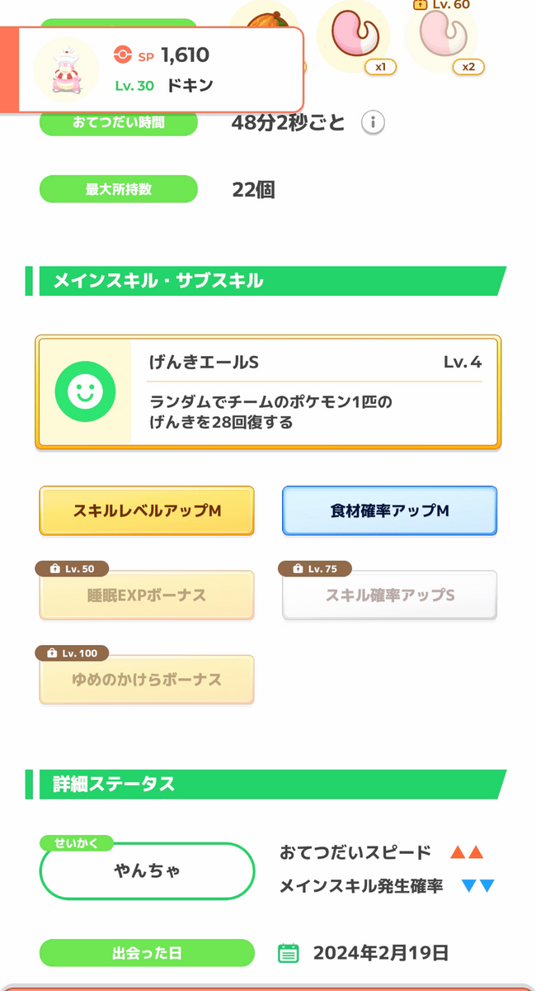This screenshot has width=536, height=991.
Task: Tap the info icon beside おてつだい時間
Action: click(x=373, y=123)
